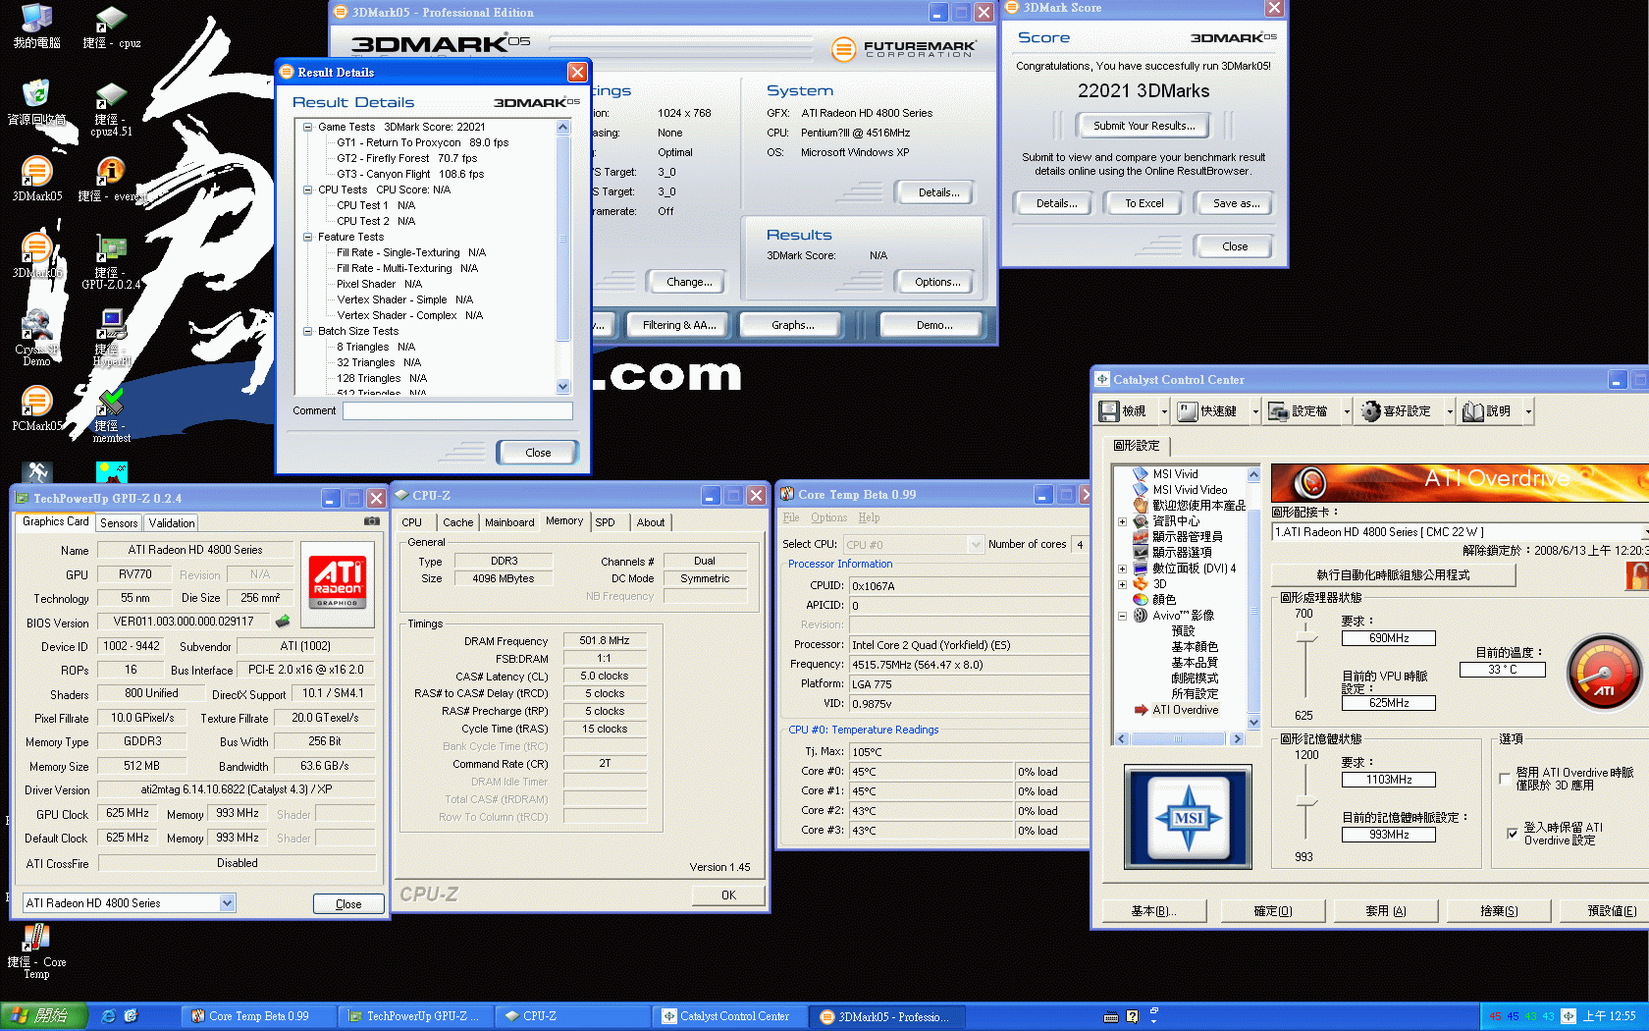Click the BIOS save chip icon in GPU-Z
The height and width of the screenshot is (1031, 1649).
283,622
